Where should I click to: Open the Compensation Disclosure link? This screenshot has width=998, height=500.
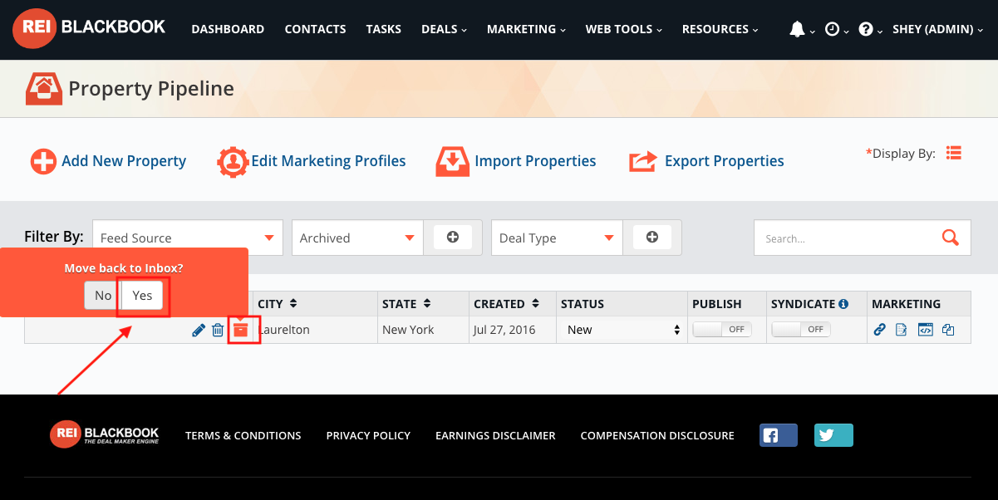coord(657,435)
